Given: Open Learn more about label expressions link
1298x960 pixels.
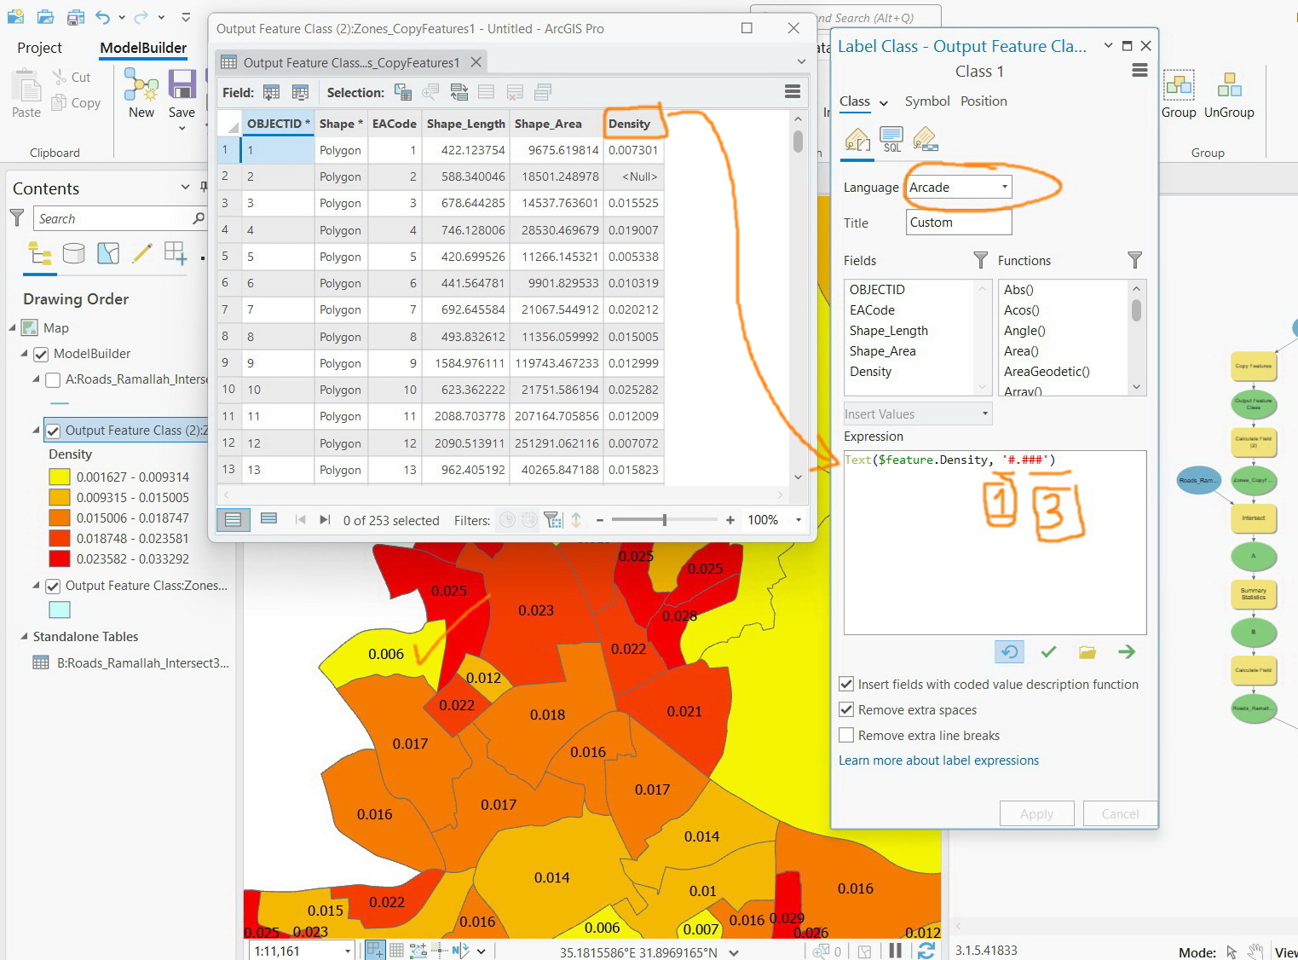Looking at the screenshot, I should pos(938,760).
